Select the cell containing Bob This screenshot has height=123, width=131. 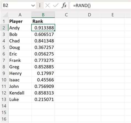[x=20, y=34]
